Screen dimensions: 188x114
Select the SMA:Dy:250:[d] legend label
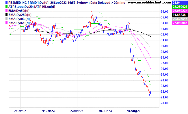coord(20,15)
